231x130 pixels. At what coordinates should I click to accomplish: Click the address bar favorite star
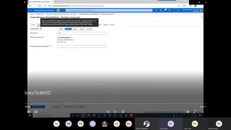179,6
